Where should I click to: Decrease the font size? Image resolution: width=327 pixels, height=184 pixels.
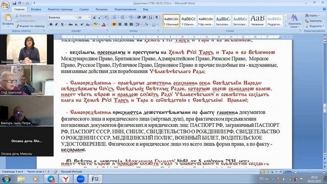point(100,17)
